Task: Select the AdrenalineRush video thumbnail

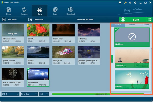Action: tap(13, 30)
